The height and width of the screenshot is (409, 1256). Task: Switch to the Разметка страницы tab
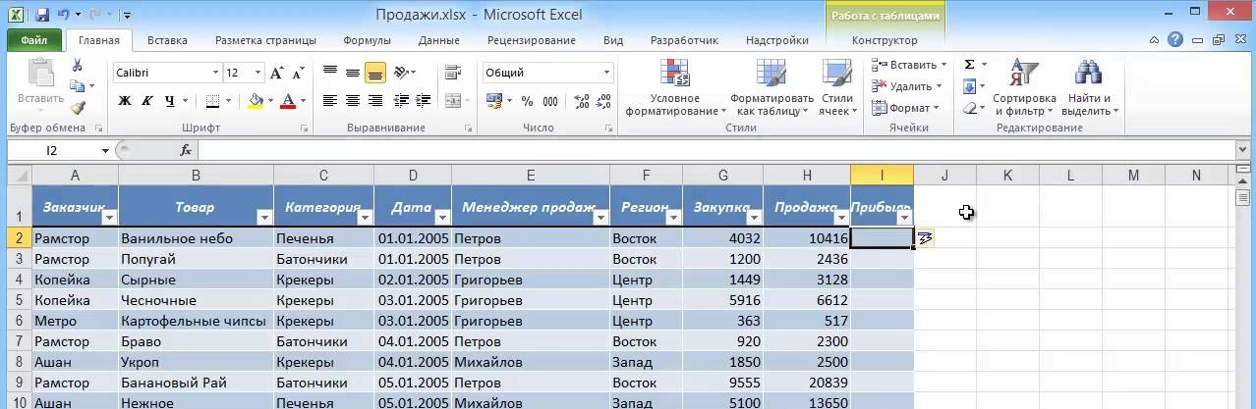(265, 40)
